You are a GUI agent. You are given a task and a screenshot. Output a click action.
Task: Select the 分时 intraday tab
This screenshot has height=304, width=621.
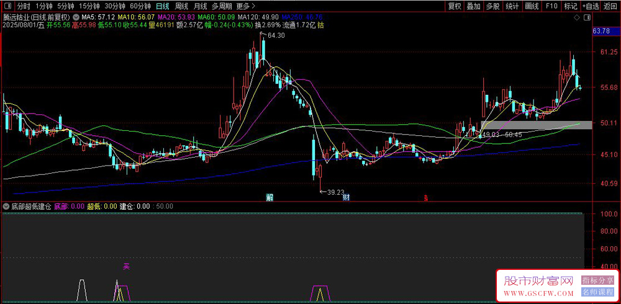click(24, 6)
